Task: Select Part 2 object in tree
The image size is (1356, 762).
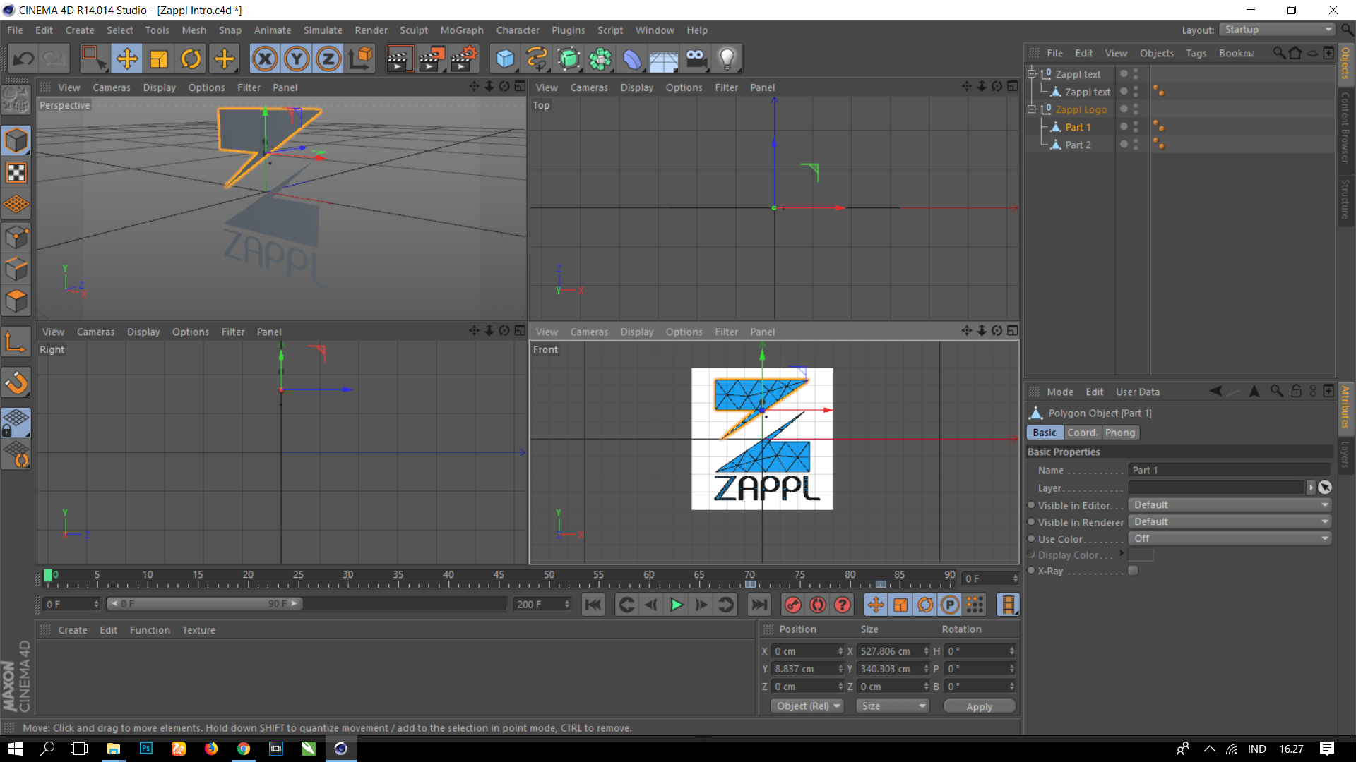Action: click(x=1078, y=145)
